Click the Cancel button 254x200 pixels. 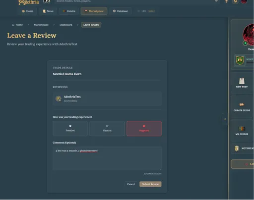(x=131, y=184)
